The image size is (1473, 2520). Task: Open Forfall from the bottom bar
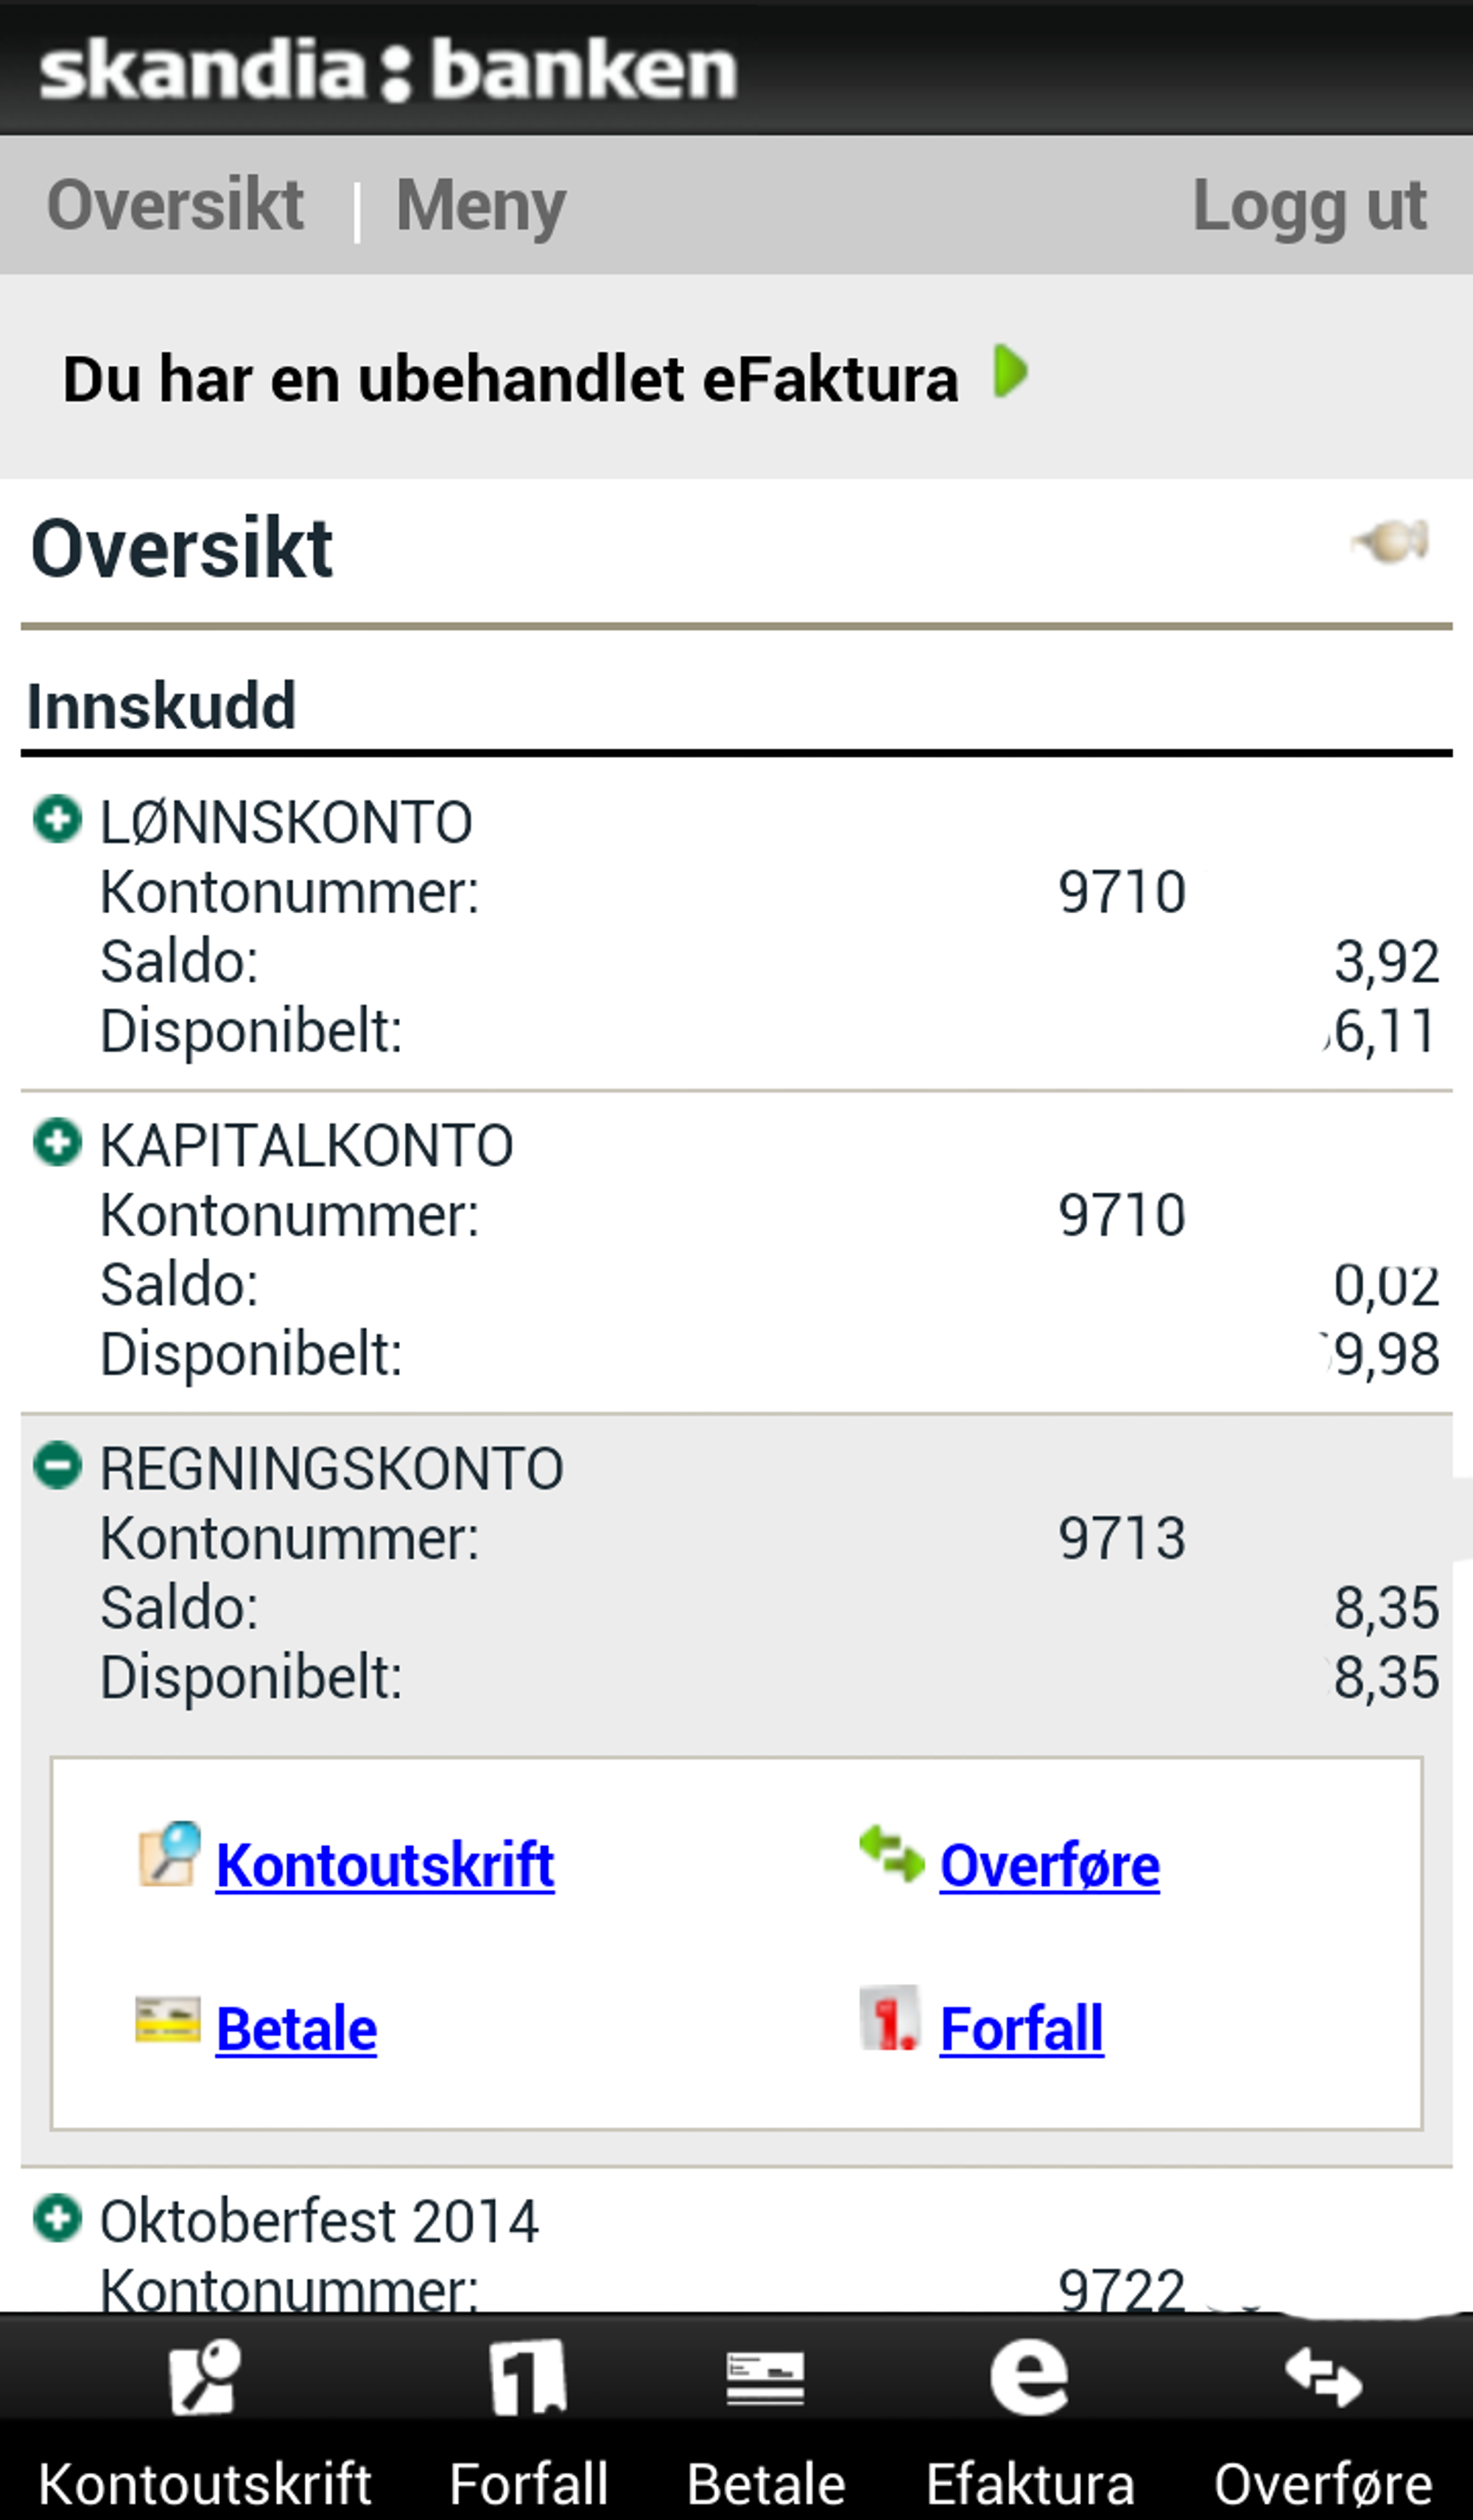point(528,2420)
